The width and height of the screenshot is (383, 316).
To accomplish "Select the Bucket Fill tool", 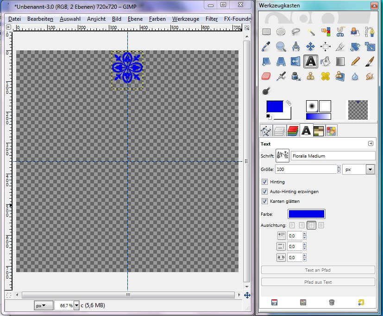I will click(326, 61).
